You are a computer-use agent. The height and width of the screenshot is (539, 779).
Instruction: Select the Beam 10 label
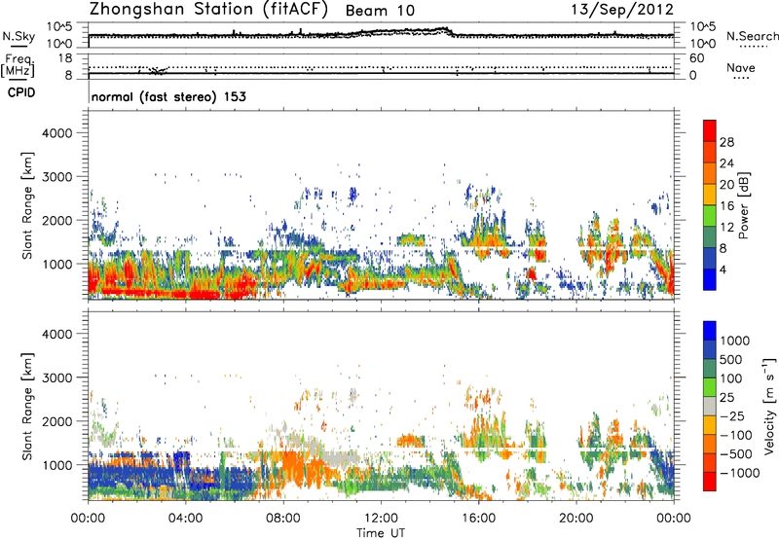(380, 11)
